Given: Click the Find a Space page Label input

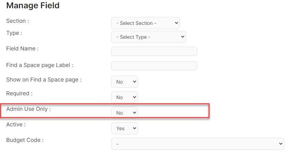Looking at the screenshot, I should [x=154, y=66].
